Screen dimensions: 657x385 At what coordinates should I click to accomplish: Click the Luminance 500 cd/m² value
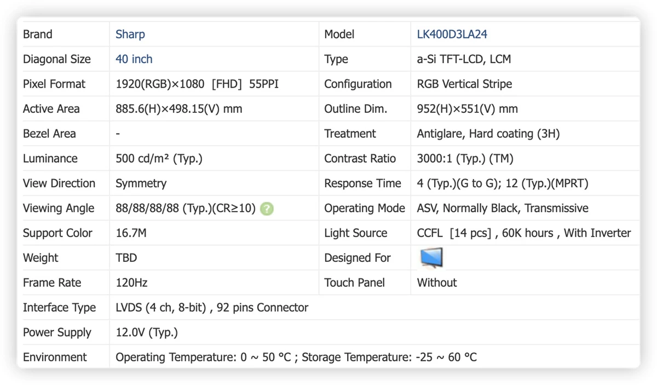pyautogui.click(x=159, y=159)
